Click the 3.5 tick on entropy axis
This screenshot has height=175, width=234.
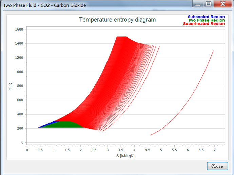(121, 150)
